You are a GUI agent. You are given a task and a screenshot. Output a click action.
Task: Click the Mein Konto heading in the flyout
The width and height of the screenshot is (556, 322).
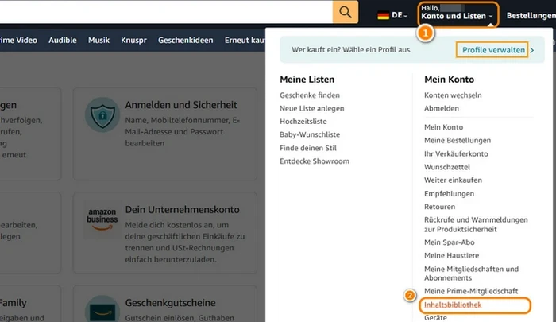pyautogui.click(x=449, y=80)
